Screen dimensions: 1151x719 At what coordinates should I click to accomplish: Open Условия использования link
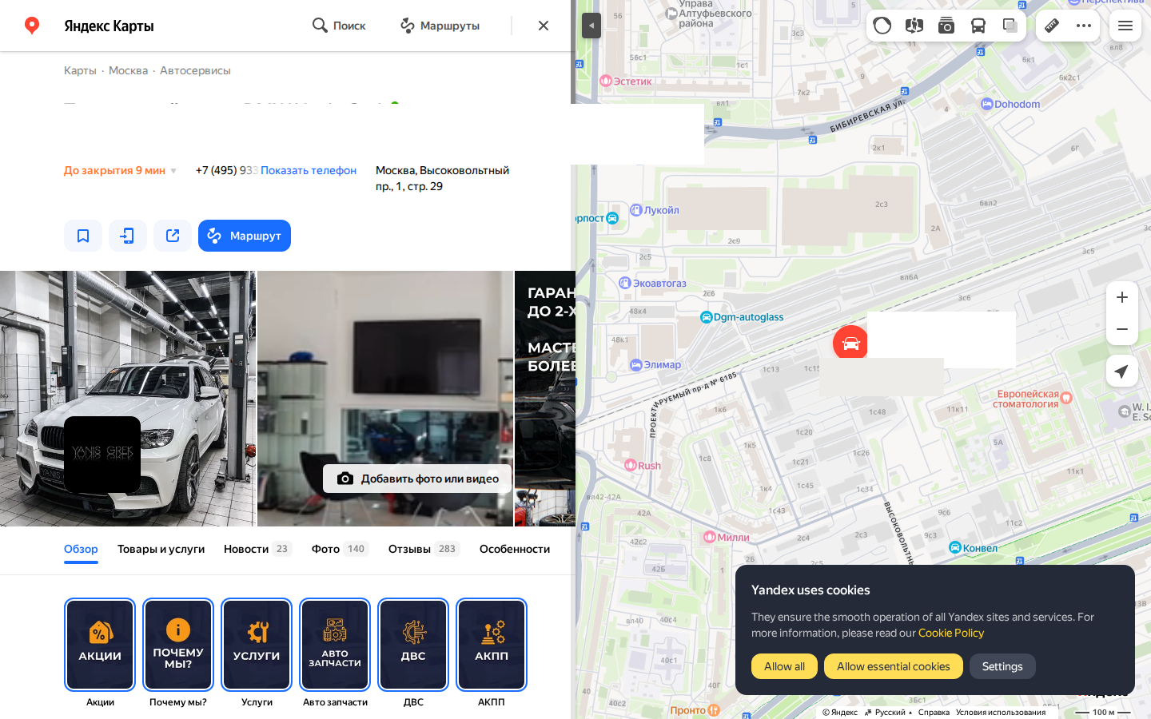click(1001, 712)
